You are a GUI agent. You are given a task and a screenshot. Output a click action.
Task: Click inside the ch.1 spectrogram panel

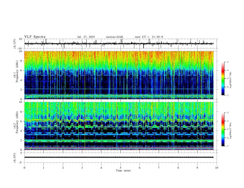point(119,75)
